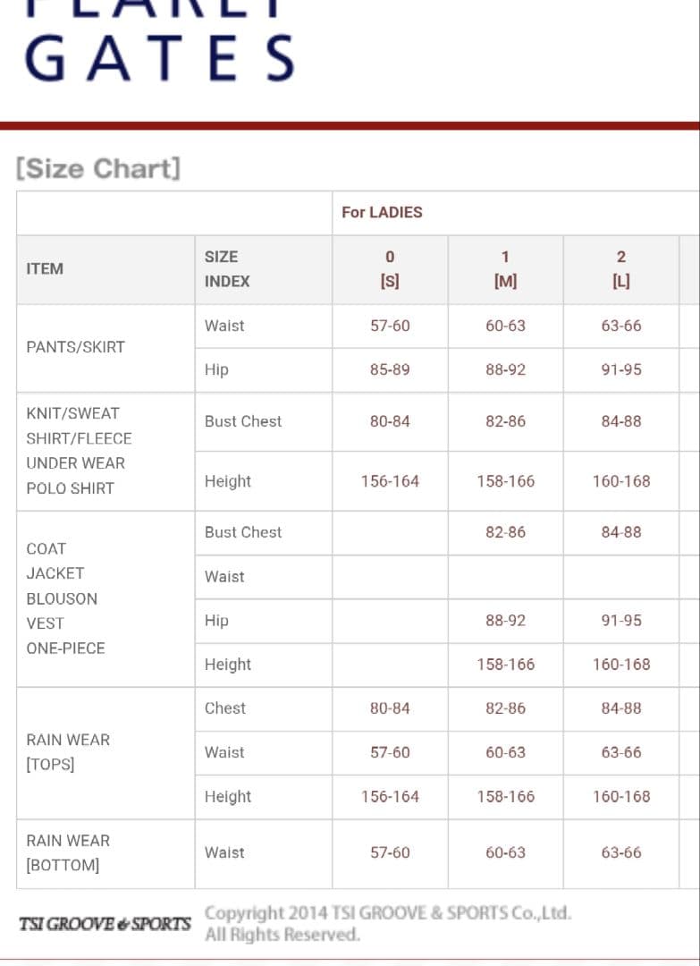Select the ITEM column header
This screenshot has height=966, width=700.
coord(45,268)
